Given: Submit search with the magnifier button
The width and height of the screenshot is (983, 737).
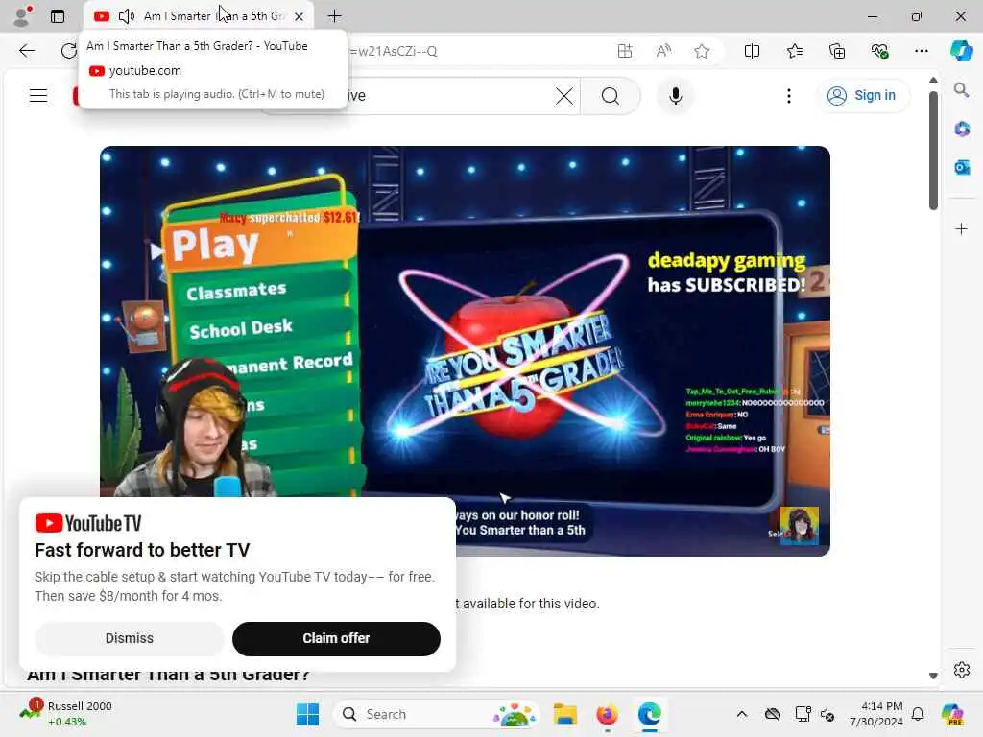Looking at the screenshot, I should [611, 96].
